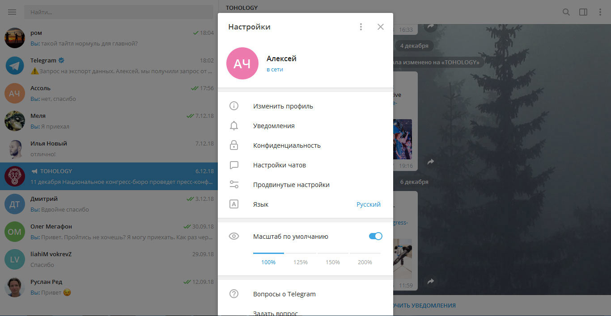Click the sliders icon for Продвинутые настройки
This screenshot has height=316, width=611.
[234, 185]
